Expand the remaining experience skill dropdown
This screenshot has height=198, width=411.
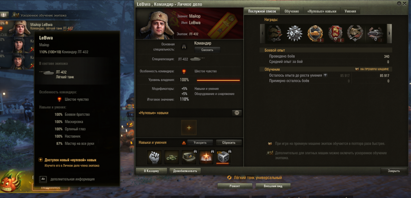point(325,75)
